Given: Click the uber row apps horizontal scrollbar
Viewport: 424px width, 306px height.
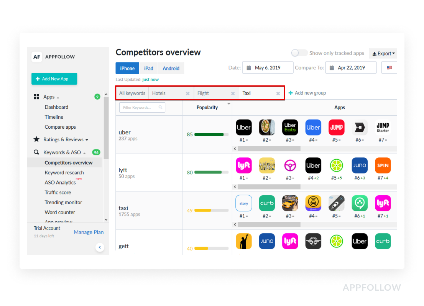Looking at the screenshot, I should coord(268,149).
